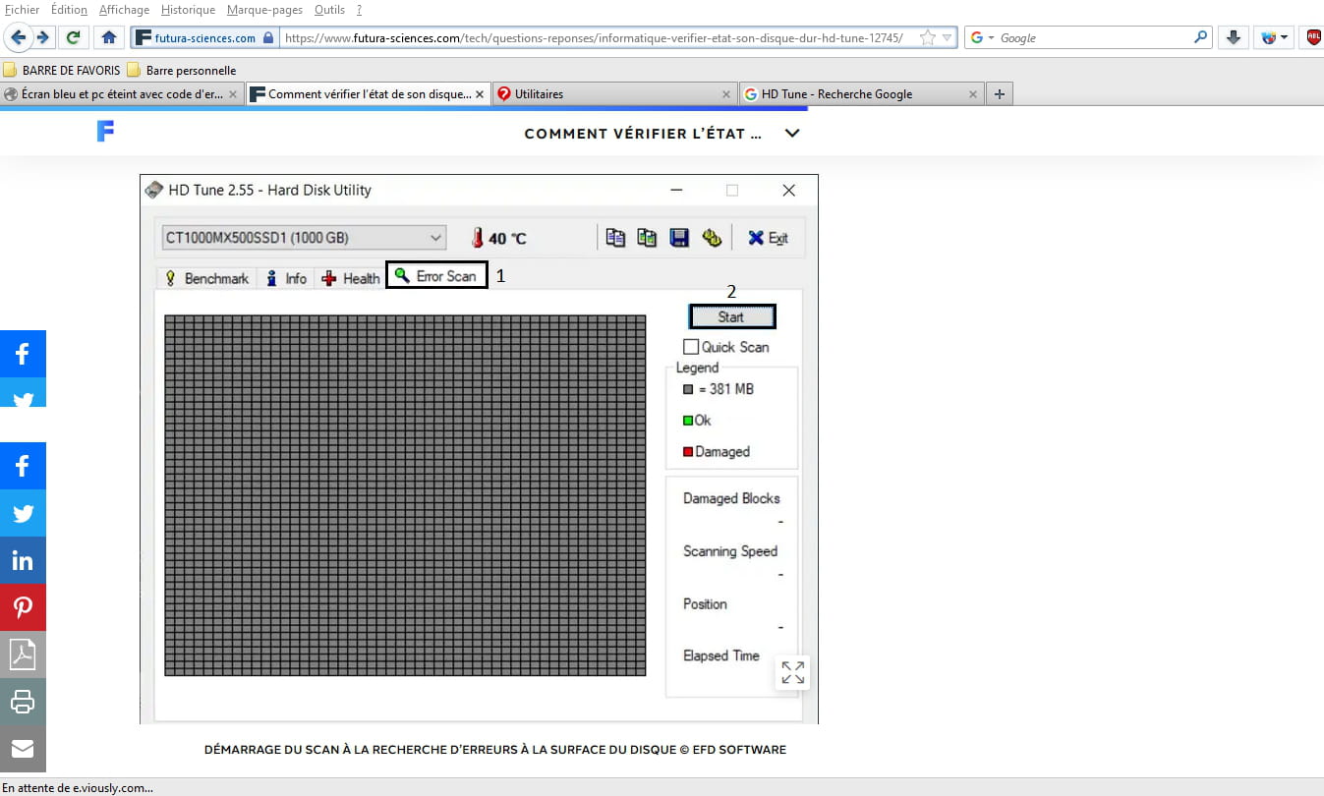Viewport: 1324px width, 796px height.
Task: Click the Futura blue F logo on the page
Action: click(106, 132)
